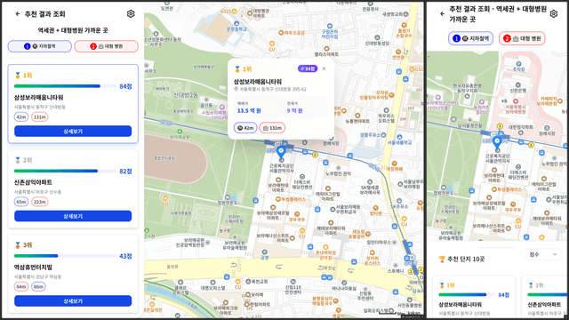
Task: Click 9억 jeonse price in popup
Action: (294, 110)
